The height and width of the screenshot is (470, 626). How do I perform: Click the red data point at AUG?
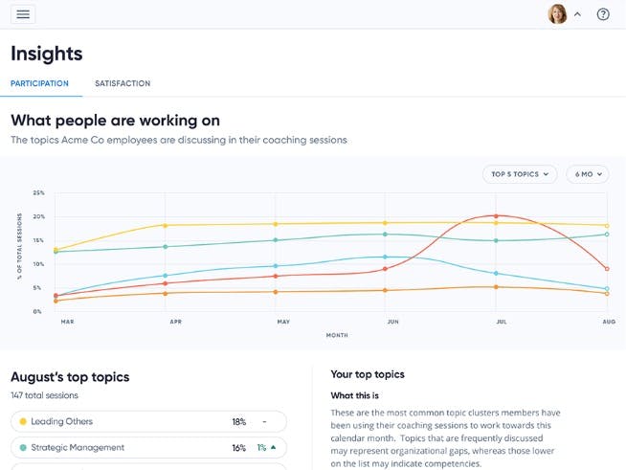[x=607, y=269]
